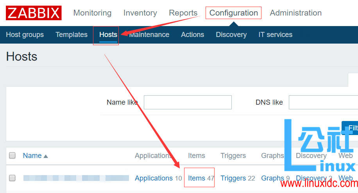
Task: Go to Templates submenu
Action: pyautogui.click(x=72, y=35)
